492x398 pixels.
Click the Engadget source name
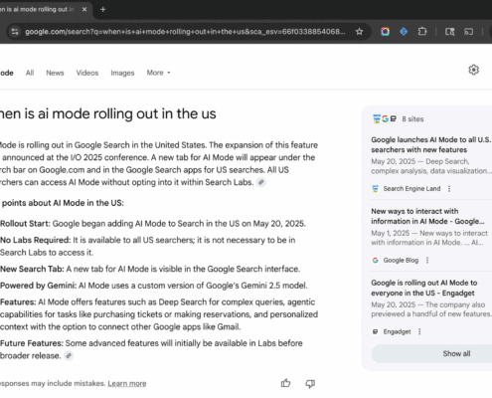point(397,331)
